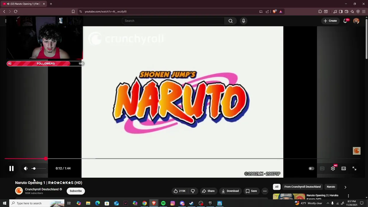Toggle the autoplay switch in player controls

[x=311, y=168]
